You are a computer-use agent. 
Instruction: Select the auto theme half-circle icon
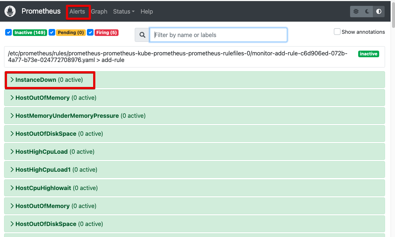click(379, 11)
